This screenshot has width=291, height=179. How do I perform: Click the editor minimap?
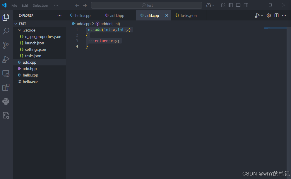click(275, 28)
